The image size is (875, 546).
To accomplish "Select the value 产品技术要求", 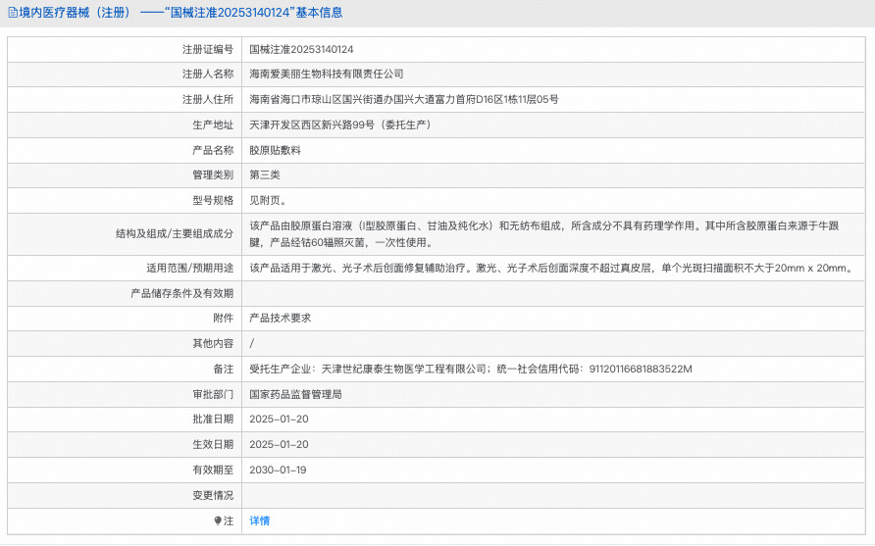I will click(281, 318).
